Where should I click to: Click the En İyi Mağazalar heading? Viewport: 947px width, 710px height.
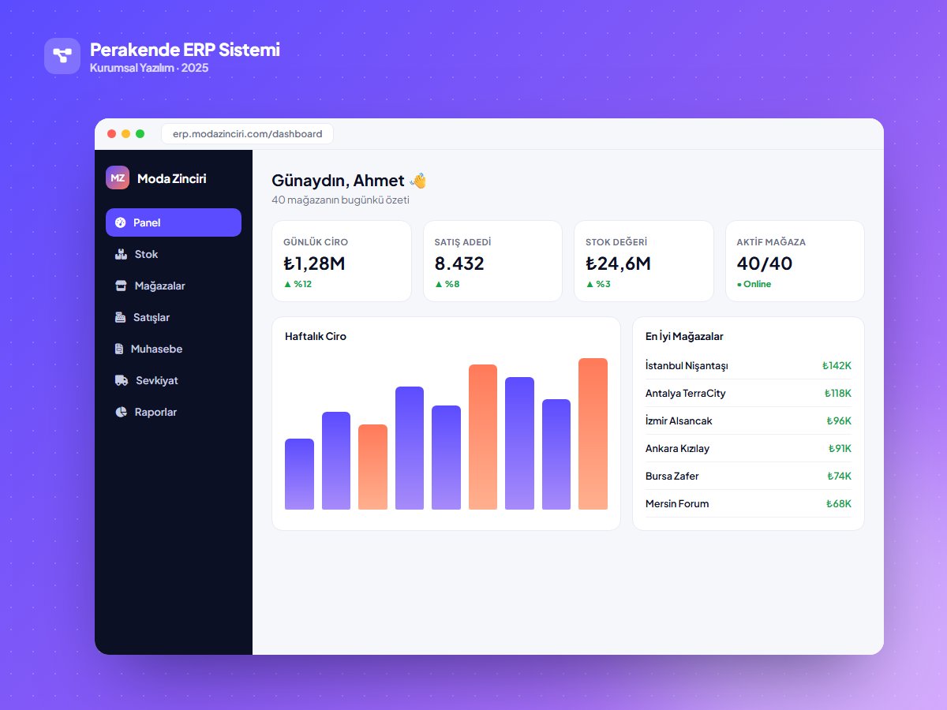point(684,336)
